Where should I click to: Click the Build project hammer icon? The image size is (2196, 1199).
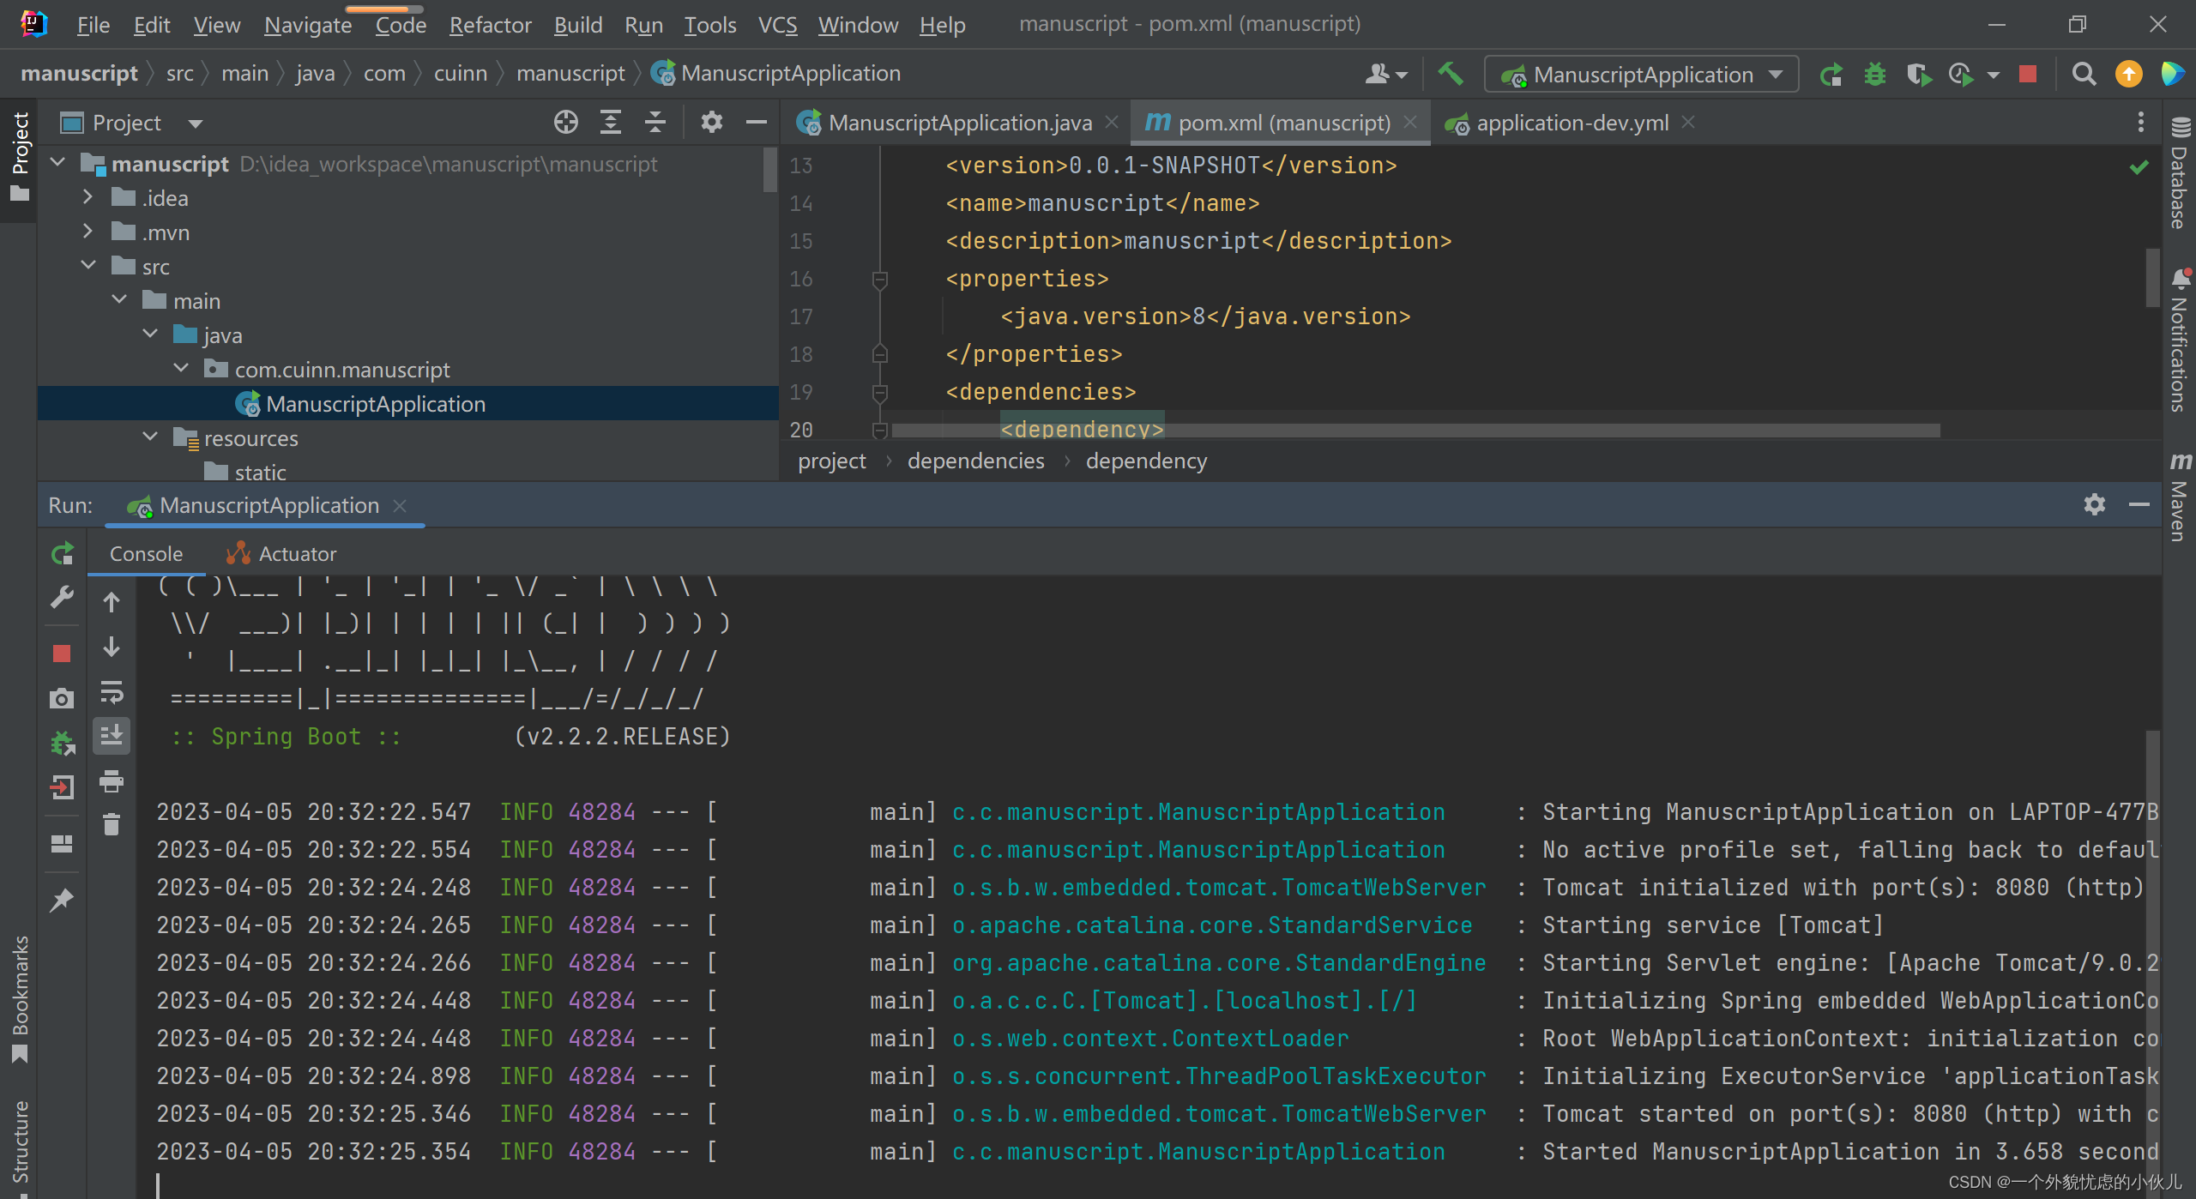1451,74
